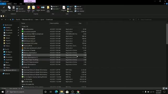Image resolution: width=168 pixels, height=94 pixels.
Task: Click History in the ribbon
Action: pyautogui.click(x=70, y=11)
